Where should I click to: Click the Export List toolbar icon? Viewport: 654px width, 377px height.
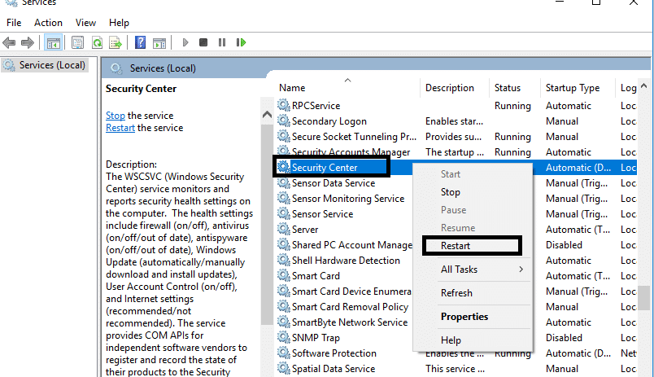pos(115,42)
